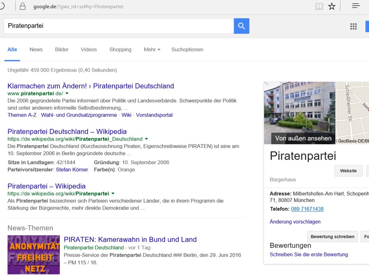This screenshot has height=276, width=369.
Task: Switch to the Shopping tab
Action: [x=120, y=50]
